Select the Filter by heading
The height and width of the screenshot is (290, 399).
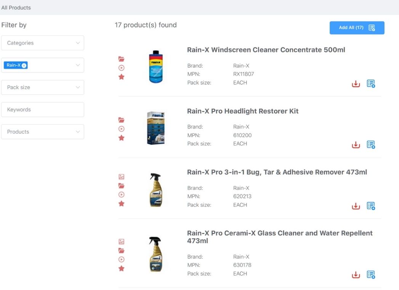[14, 25]
